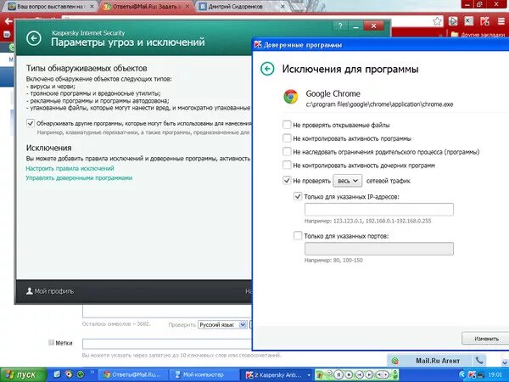Click the IP addresses input field
The image size is (509, 382).
(379, 210)
